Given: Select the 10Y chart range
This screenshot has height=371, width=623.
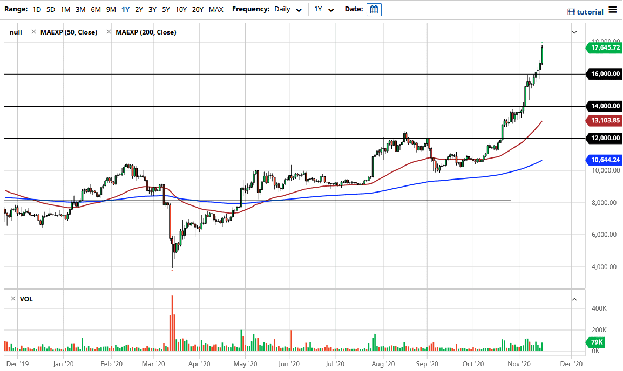Looking at the screenshot, I should [180, 9].
